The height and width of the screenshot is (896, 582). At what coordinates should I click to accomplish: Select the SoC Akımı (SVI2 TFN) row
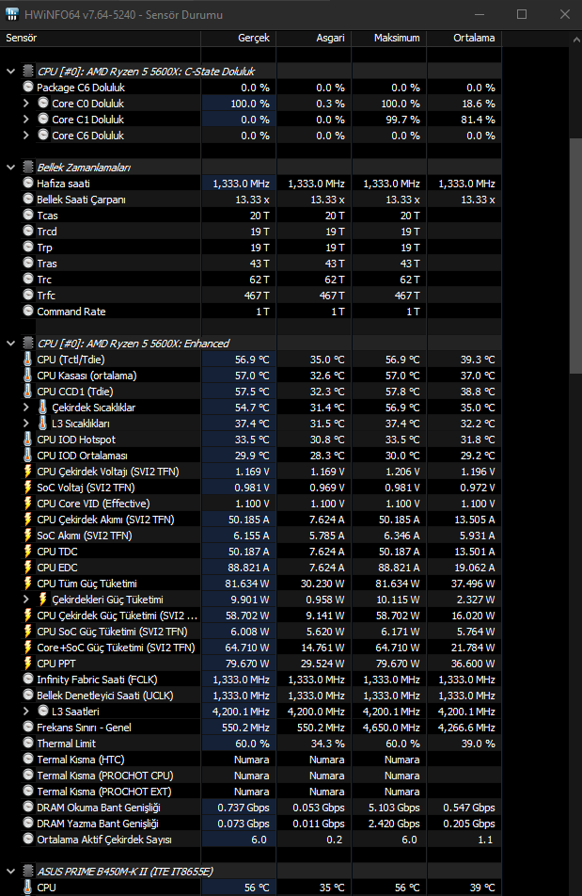point(251,535)
